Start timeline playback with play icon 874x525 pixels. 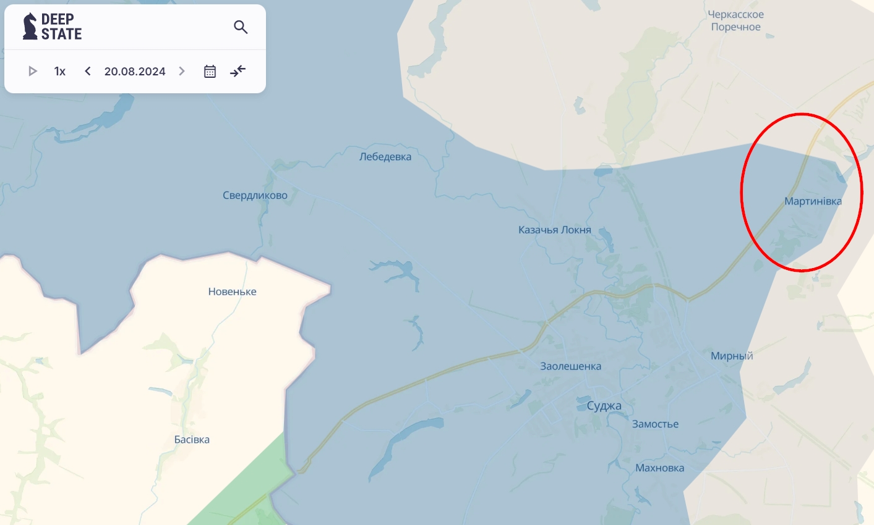[33, 71]
